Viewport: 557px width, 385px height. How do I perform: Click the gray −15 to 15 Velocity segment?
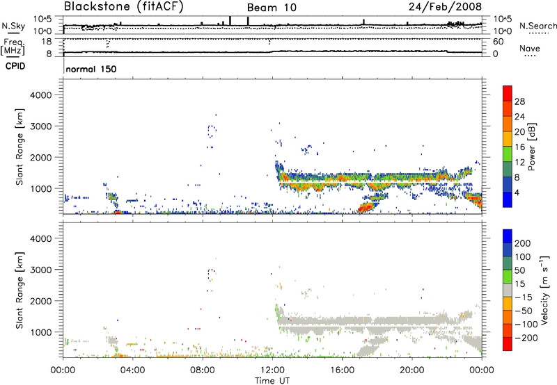pos(508,290)
